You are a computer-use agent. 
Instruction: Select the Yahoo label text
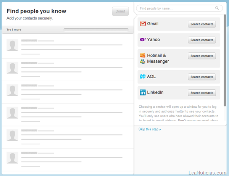pos(153,40)
